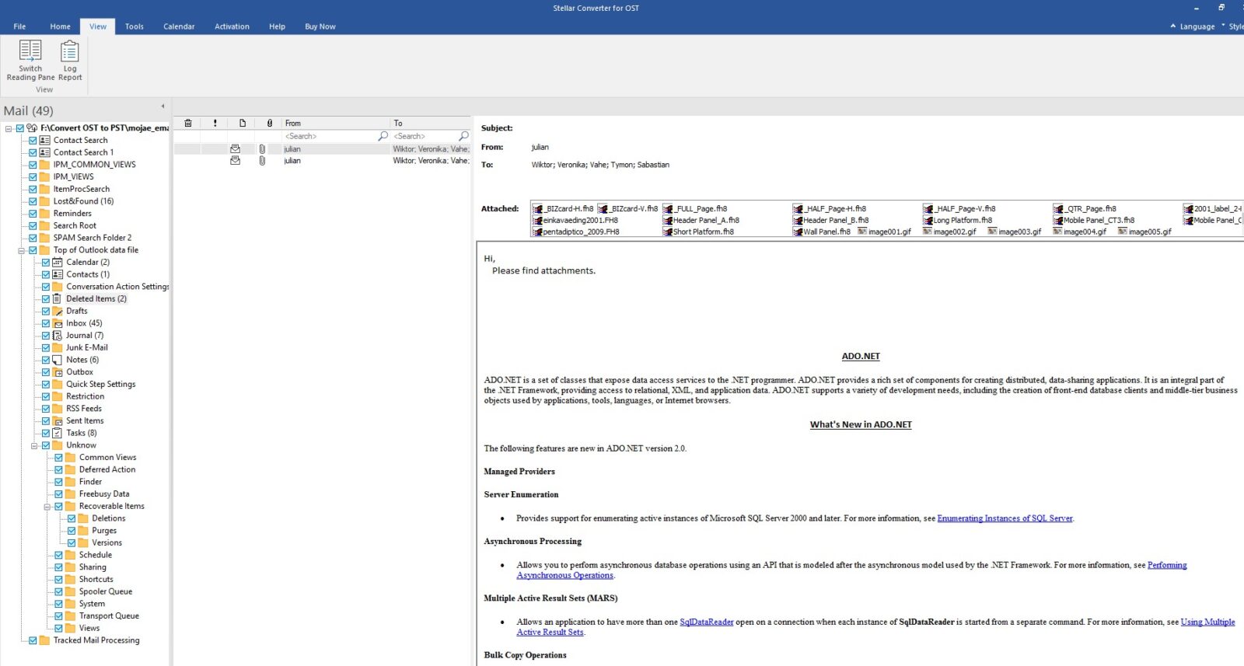Collapse the Top of Outlook data file node
Screen dimensions: 1244x666
22,250
